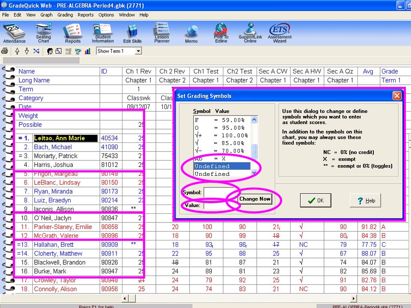Open the Show Term 1 dropdown
The width and height of the screenshot is (411, 308).
(x=138, y=51)
